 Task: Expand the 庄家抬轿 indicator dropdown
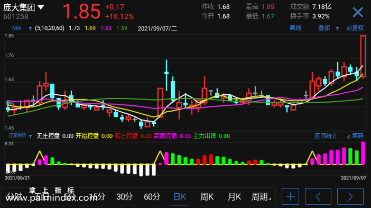(30, 136)
